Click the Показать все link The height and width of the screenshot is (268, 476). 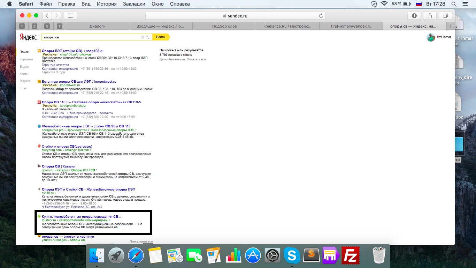[x=196, y=59]
